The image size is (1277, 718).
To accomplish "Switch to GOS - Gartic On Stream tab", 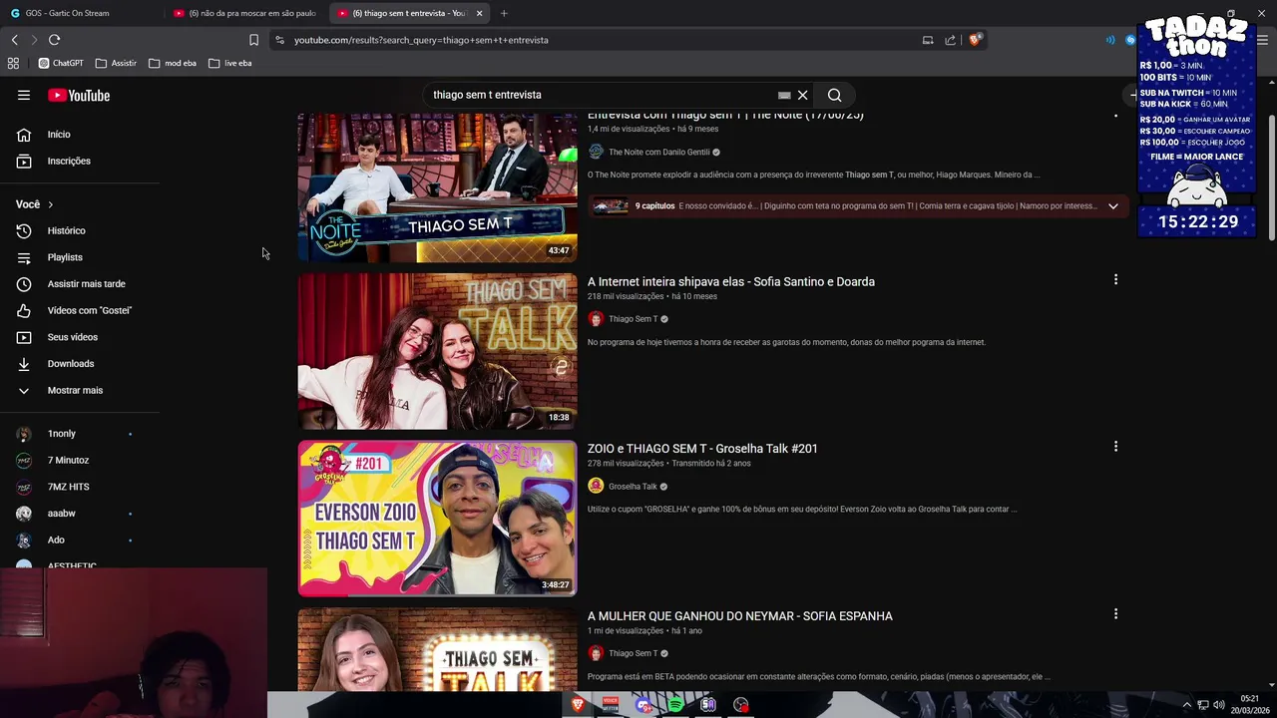I will tap(83, 13).
